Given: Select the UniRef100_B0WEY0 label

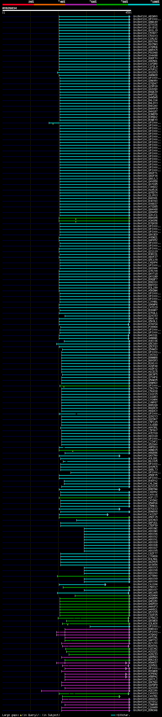Looking at the screenshot, I should point(145,120).
